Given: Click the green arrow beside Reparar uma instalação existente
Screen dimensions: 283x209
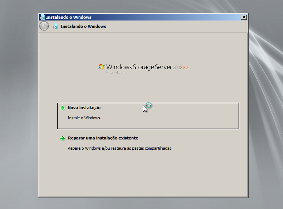Looking at the screenshot, I should (63, 138).
